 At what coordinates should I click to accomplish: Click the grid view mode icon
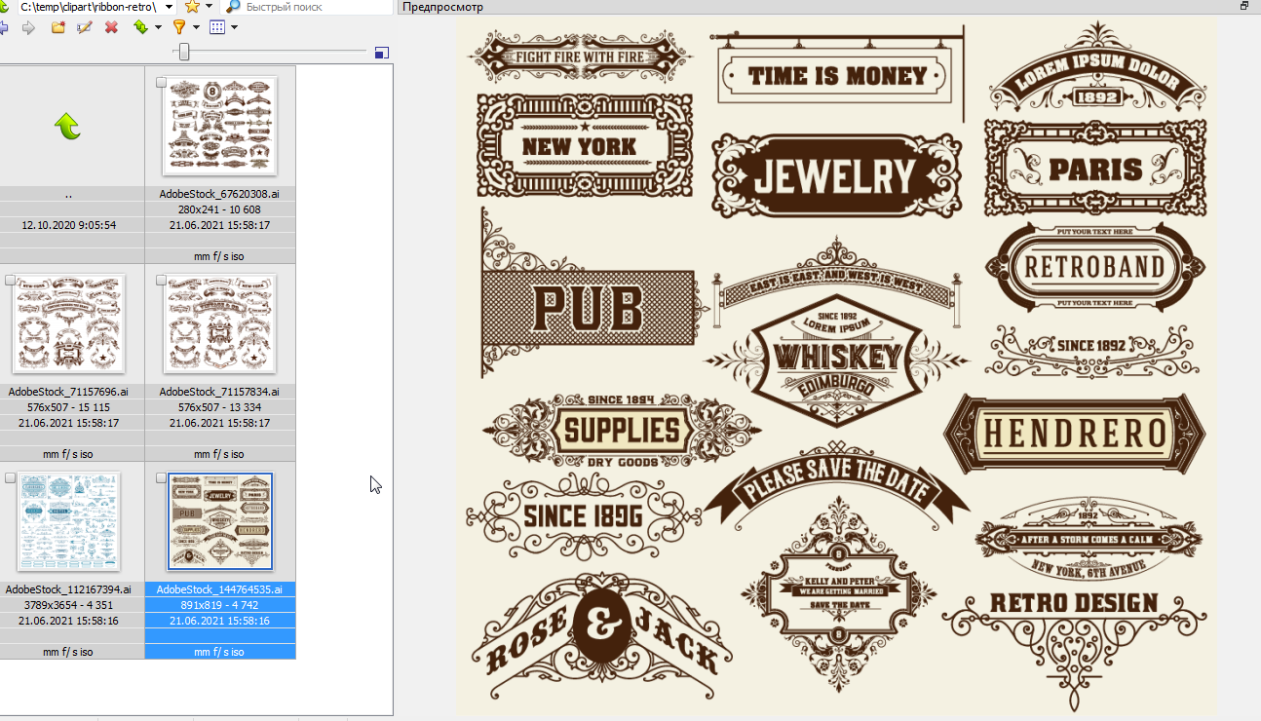[217, 27]
